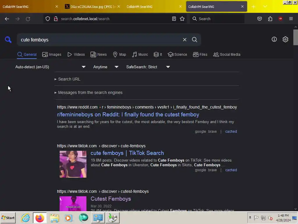This screenshot has height=224, width=298.
Task: Switch to the Videos search category
Action: coord(76,55)
